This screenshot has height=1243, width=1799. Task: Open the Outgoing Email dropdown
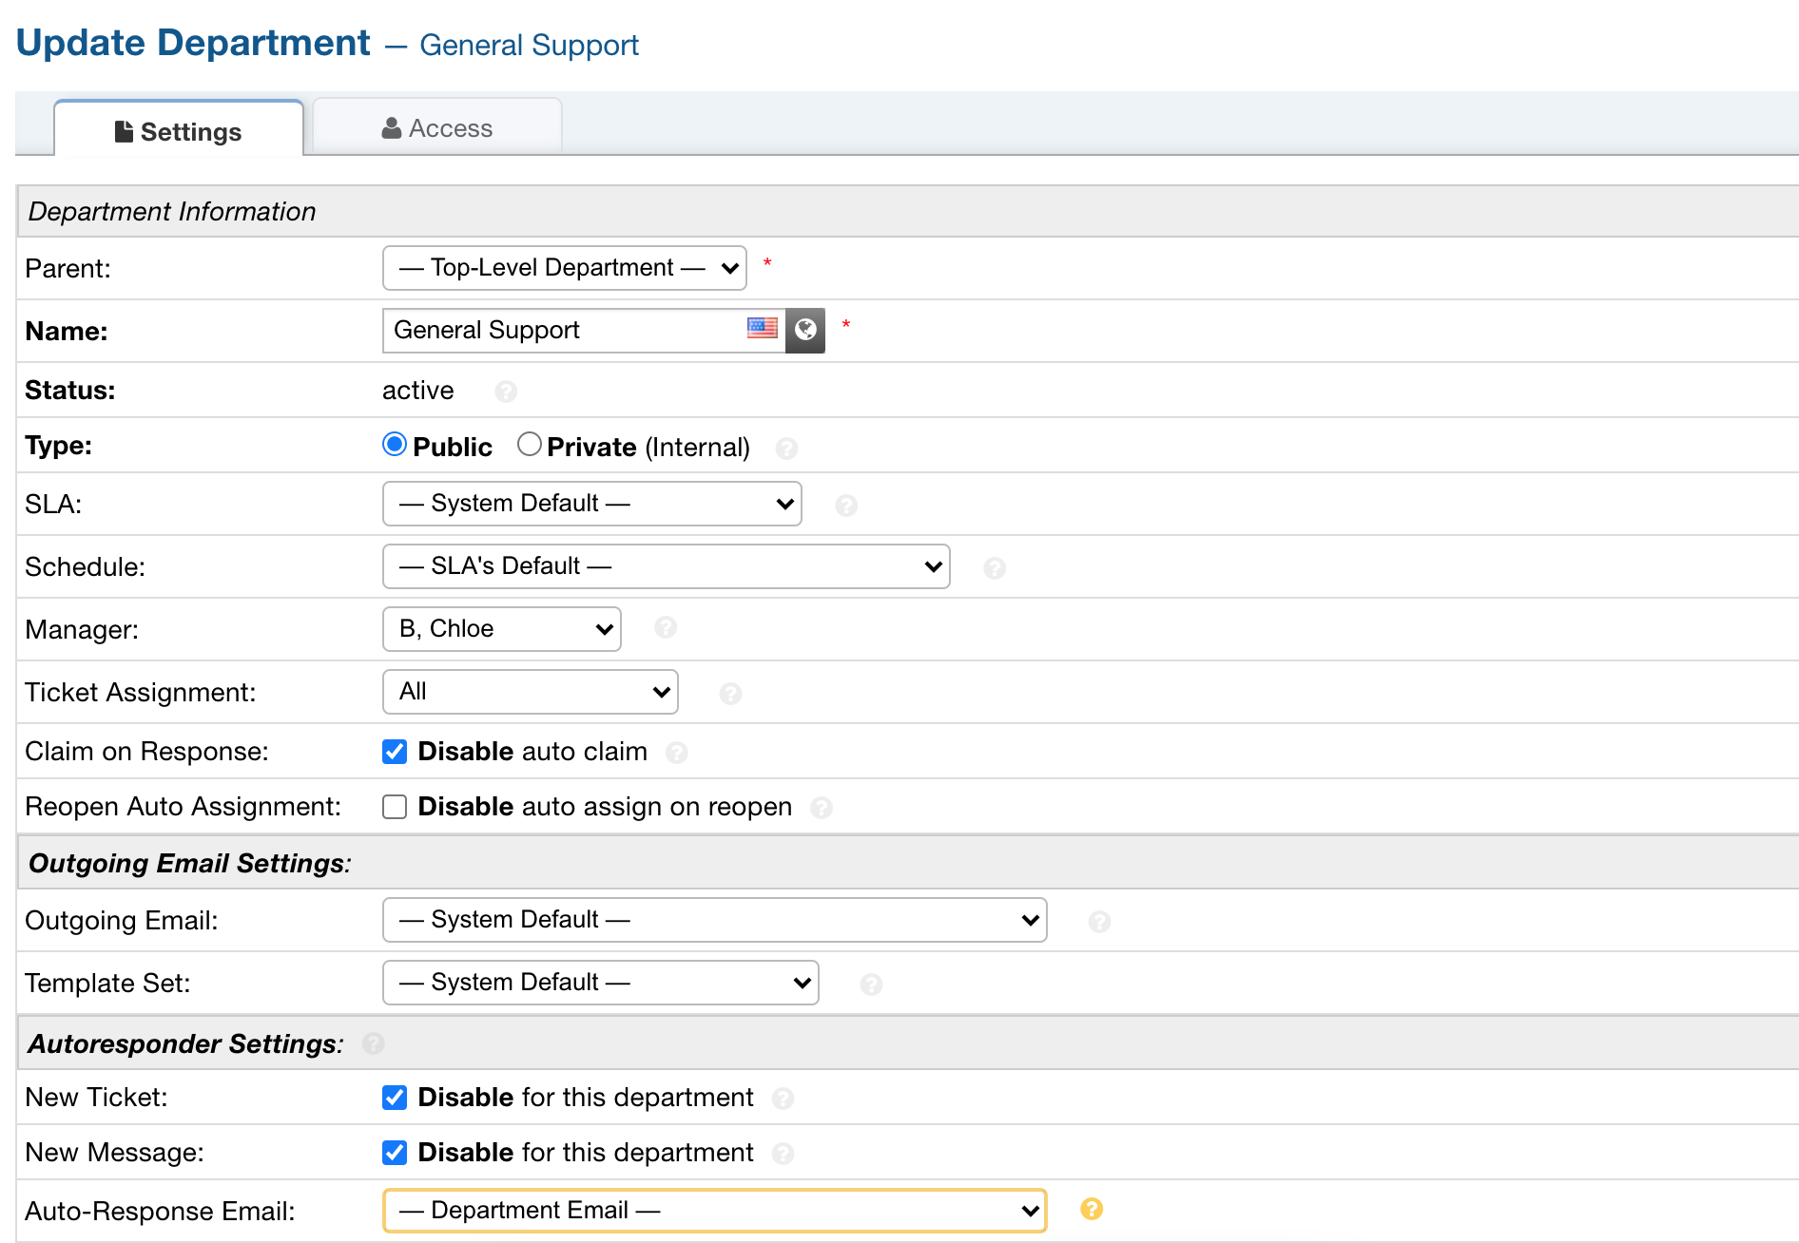(x=715, y=920)
